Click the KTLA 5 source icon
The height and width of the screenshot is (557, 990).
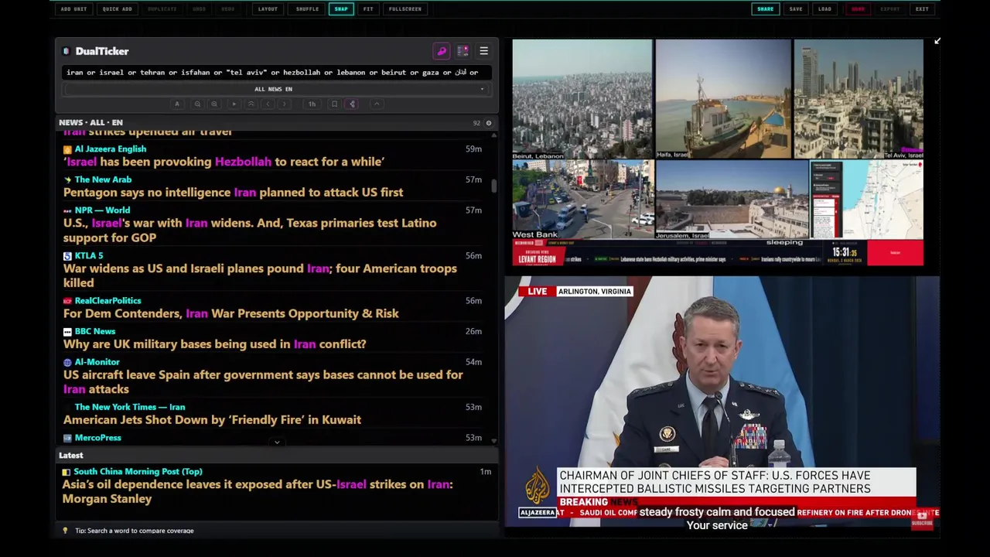coord(67,256)
